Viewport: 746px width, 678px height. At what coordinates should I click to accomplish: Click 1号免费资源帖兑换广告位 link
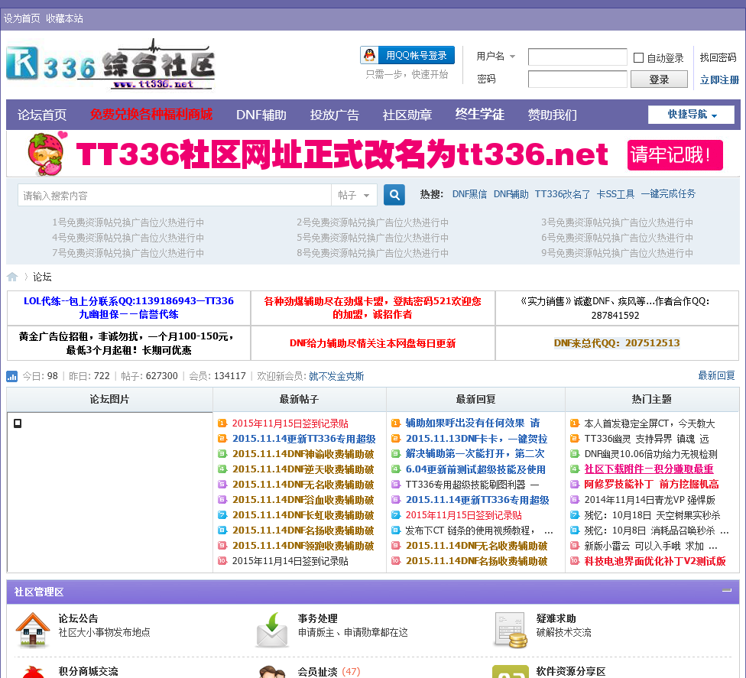pyautogui.click(x=128, y=222)
